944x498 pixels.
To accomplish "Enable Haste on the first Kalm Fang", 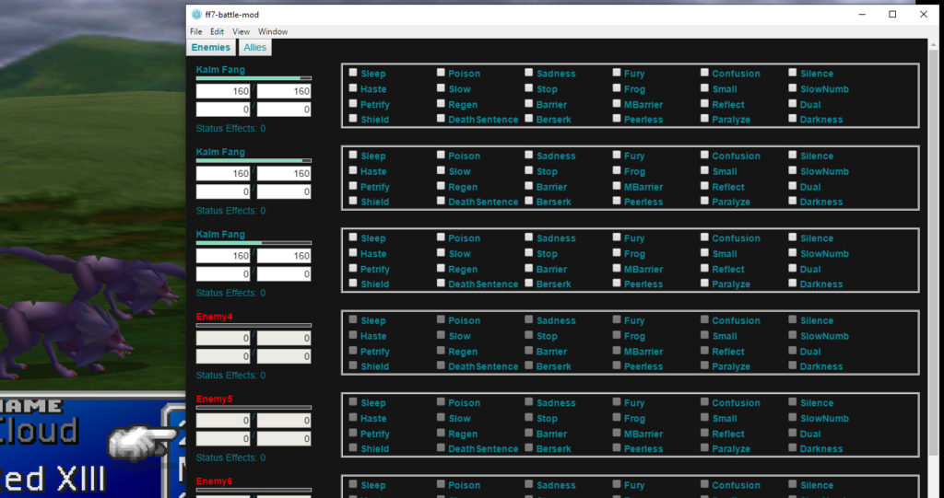I will (x=353, y=88).
